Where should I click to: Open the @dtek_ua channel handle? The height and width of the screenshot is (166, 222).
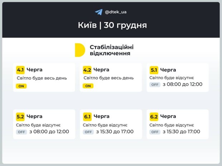(x=116, y=12)
